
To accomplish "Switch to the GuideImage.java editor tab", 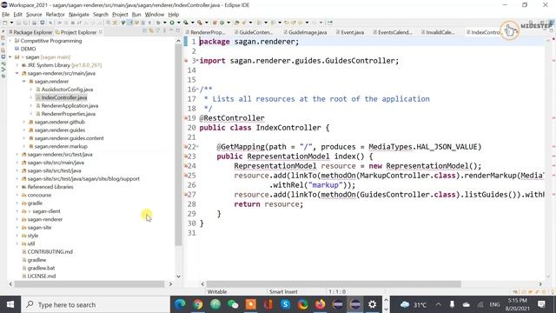I will click(305, 32).
